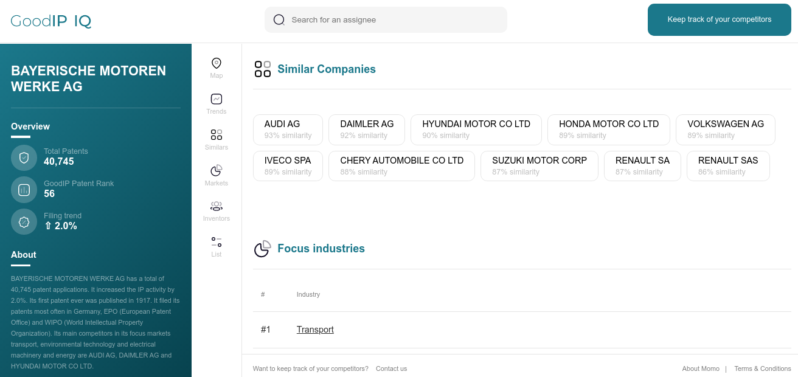Click 'Want to keep track of your competitors?'
Viewport: 798px width, 377px height.
pyautogui.click(x=311, y=368)
